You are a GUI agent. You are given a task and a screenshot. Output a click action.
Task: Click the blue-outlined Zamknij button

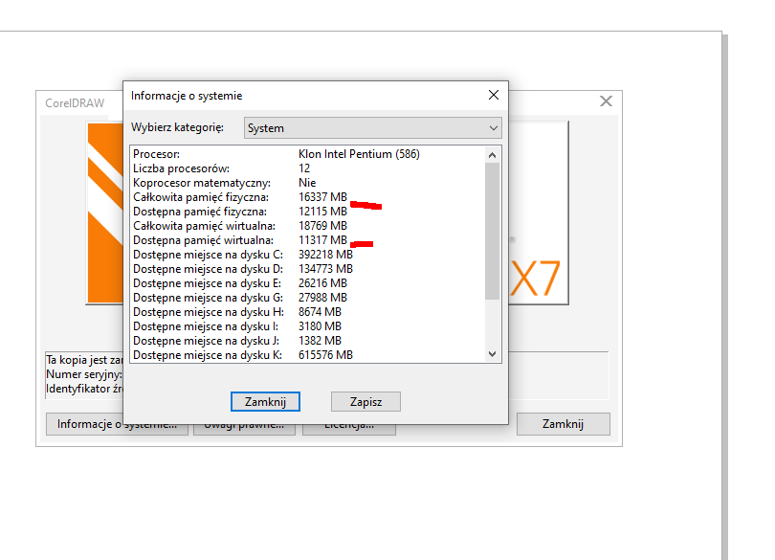[x=265, y=402]
